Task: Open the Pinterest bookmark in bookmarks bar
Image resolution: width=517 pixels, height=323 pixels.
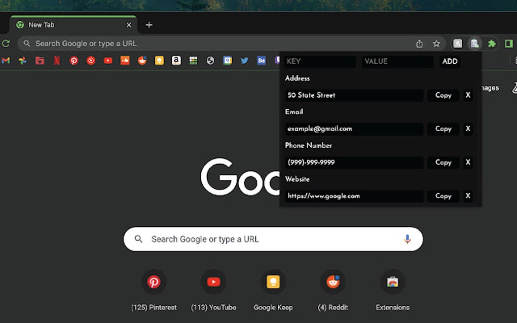Action: (x=74, y=61)
